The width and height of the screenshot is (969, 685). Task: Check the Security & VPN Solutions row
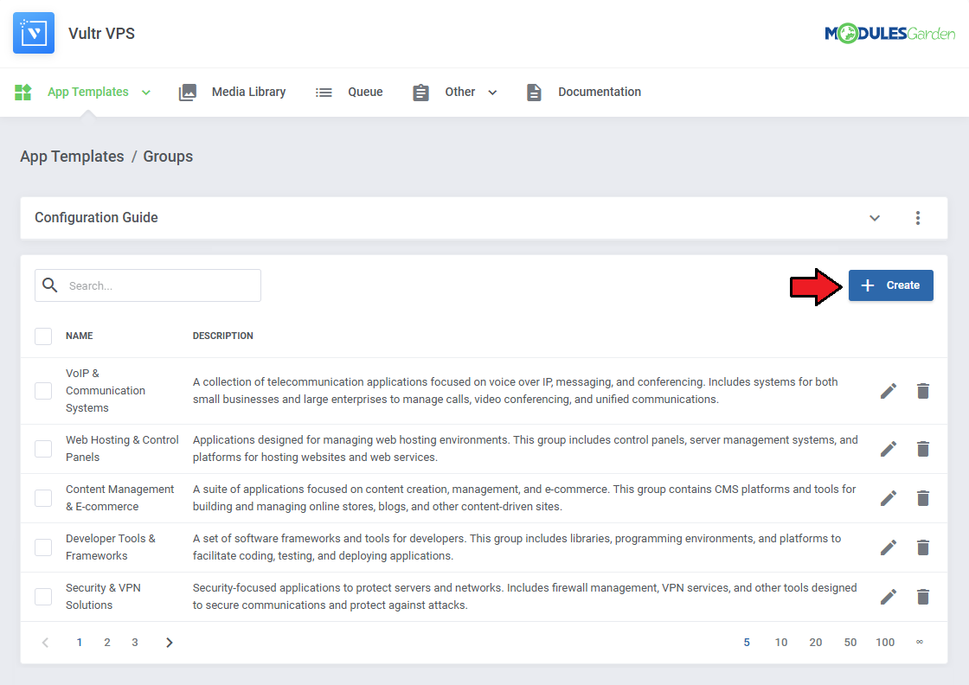pyautogui.click(x=43, y=597)
